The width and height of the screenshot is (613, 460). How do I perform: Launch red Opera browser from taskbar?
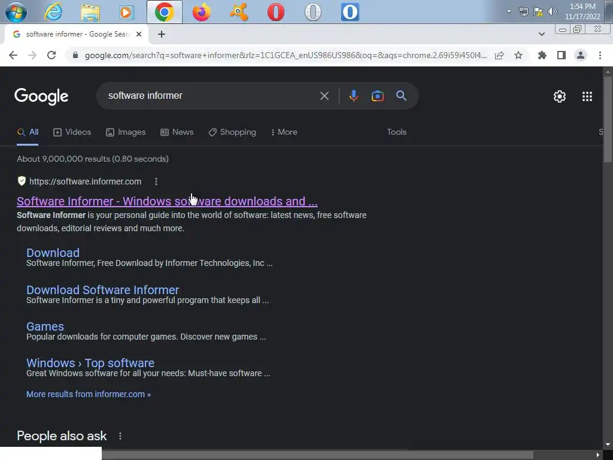275,12
